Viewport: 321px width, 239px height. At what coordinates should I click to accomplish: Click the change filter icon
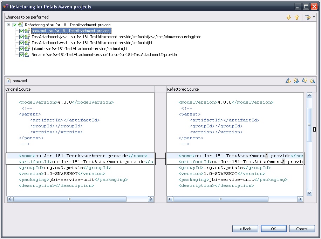[x=307, y=17]
